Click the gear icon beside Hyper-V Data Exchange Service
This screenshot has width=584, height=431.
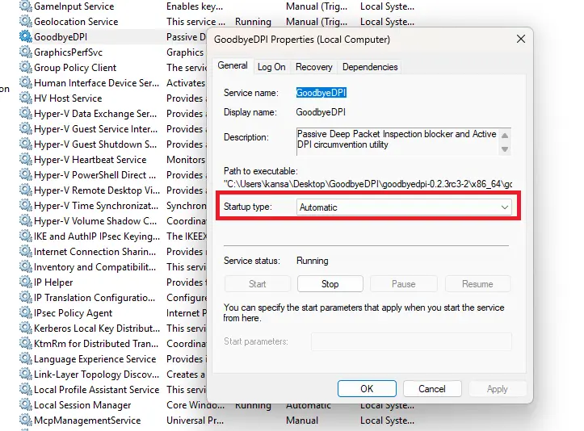coord(25,113)
